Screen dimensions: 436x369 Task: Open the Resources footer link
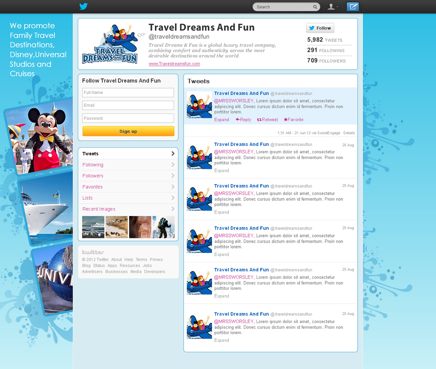coord(130,266)
